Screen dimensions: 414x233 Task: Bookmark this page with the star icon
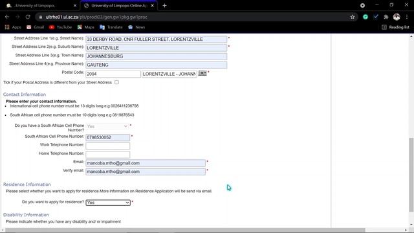[x=353, y=17]
